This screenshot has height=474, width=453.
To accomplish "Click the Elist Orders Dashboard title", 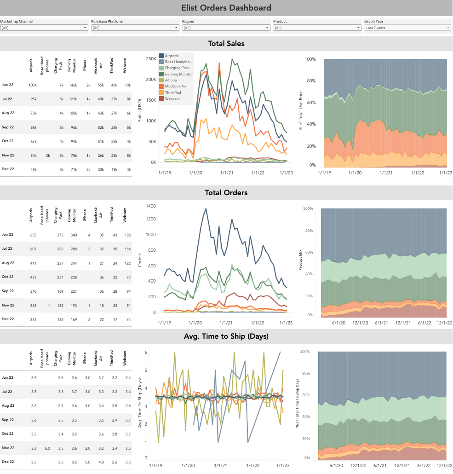I will [x=226, y=7].
